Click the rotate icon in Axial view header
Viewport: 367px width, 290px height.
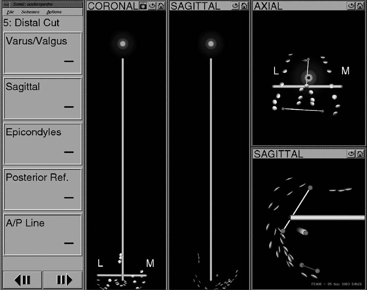[x=351, y=6]
